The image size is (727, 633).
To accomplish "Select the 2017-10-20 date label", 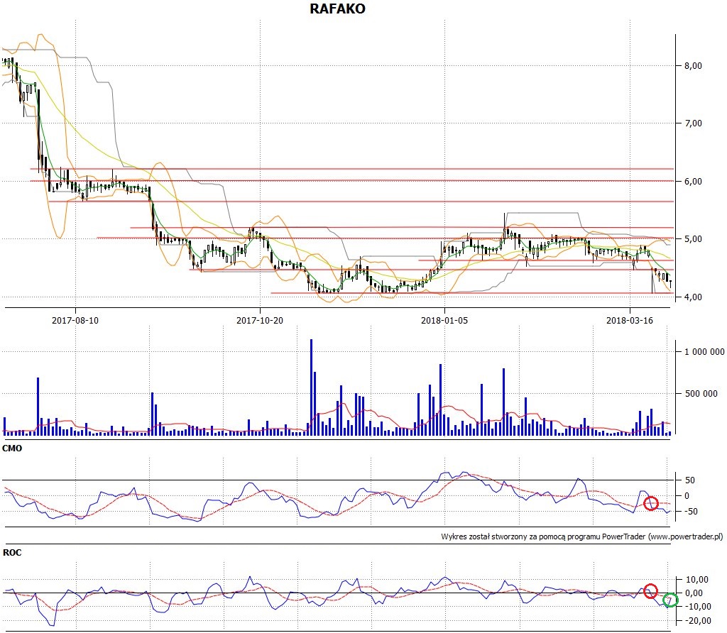I will point(260,320).
